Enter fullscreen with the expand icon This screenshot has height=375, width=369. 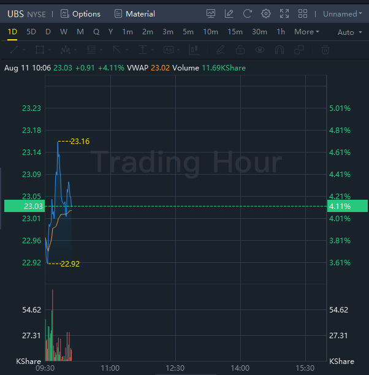click(284, 13)
